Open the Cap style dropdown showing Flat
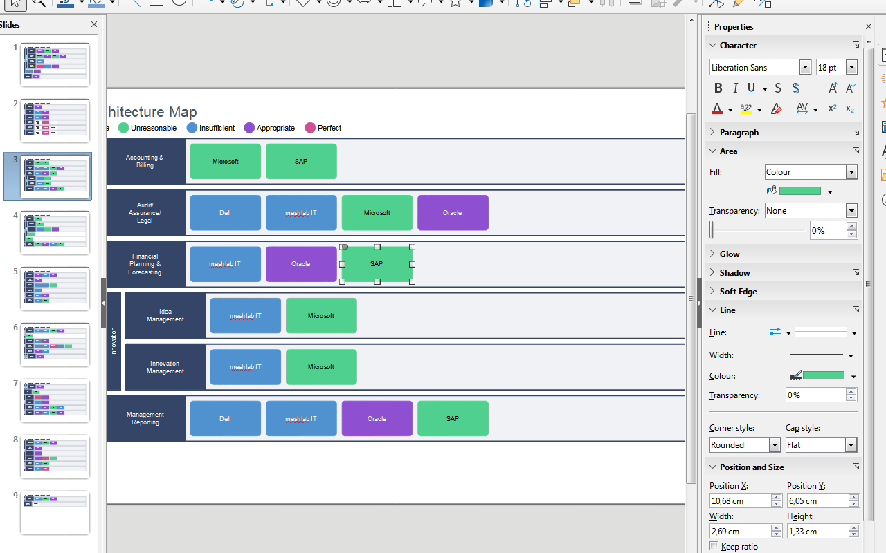Image resolution: width=886 pixels, height=553 pixels. [822, 445]
